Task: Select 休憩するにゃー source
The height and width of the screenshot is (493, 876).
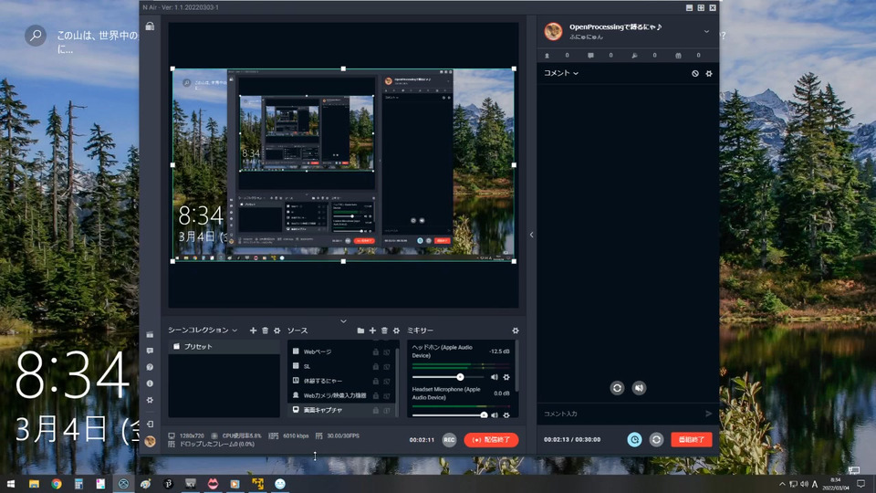Action: click(341, 382)
